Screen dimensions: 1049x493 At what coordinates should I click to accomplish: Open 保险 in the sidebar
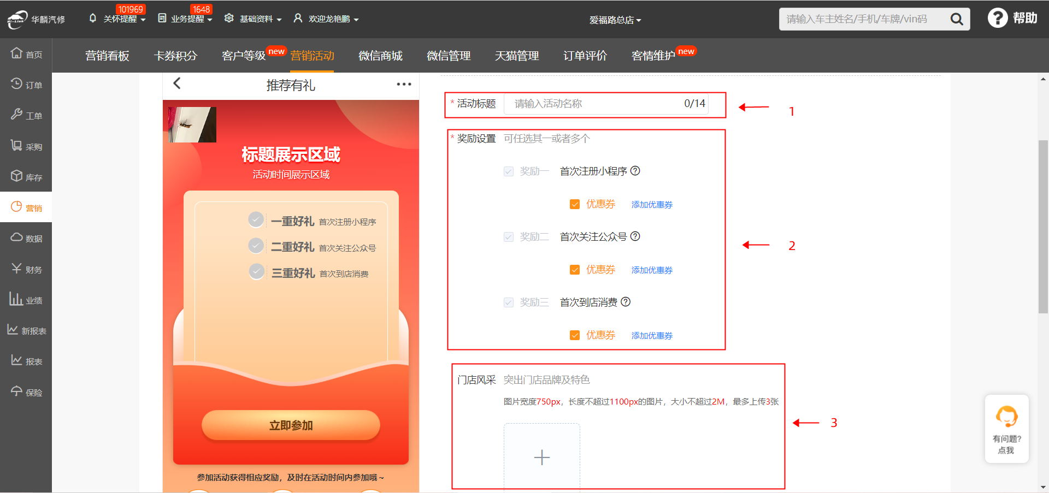(x=26, y=392)
